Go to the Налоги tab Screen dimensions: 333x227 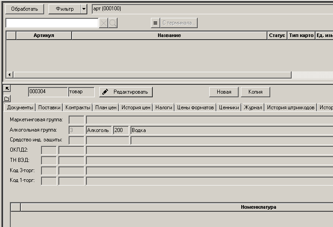pos(163,107)
